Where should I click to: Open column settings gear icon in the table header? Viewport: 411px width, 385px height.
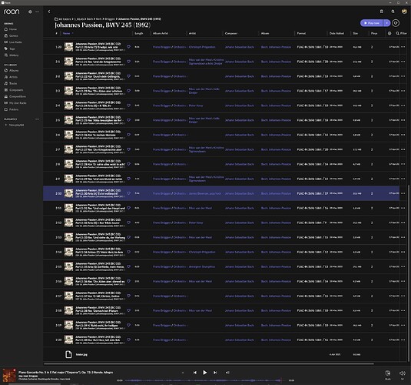click(389, 33)
